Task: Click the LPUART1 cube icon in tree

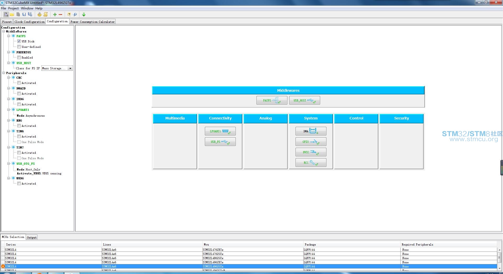Action: (13, 110)
